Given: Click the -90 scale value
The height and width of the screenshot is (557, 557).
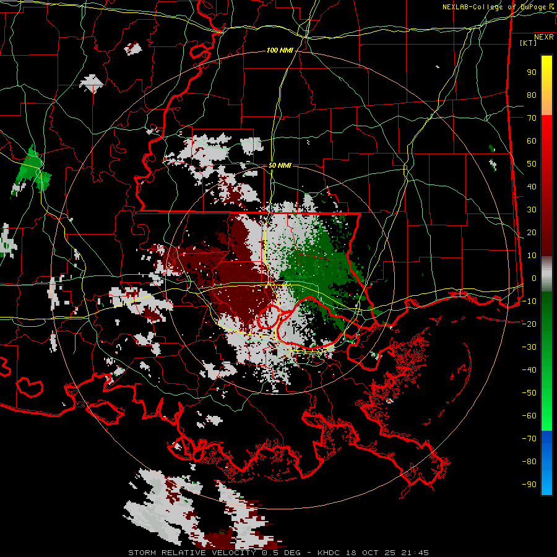Looking at the screenshot, I should [x=529, y=484].
